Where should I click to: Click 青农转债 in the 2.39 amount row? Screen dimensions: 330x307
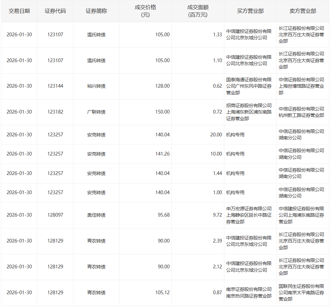pyautogui.click(x=96, y=241)
